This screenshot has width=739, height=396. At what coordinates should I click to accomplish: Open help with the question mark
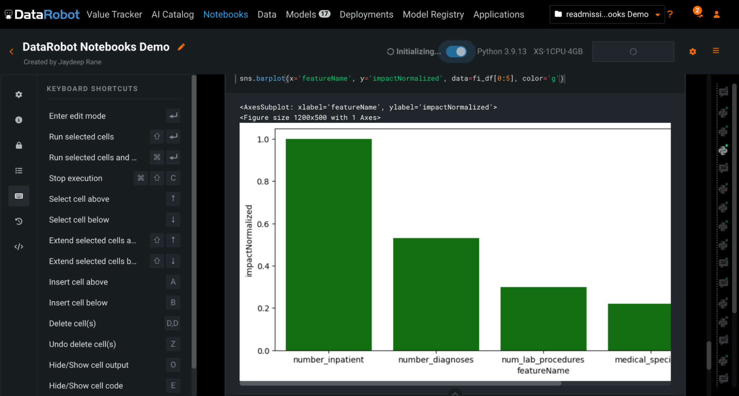click(670, 14)
